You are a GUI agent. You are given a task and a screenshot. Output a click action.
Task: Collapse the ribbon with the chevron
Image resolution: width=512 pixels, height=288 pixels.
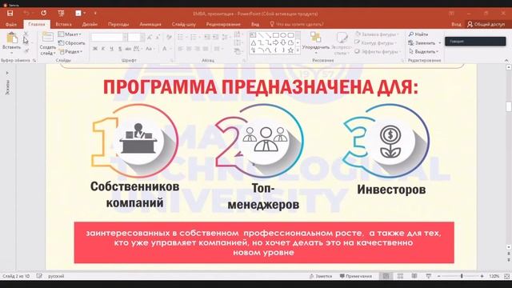(x=506, y=61)
